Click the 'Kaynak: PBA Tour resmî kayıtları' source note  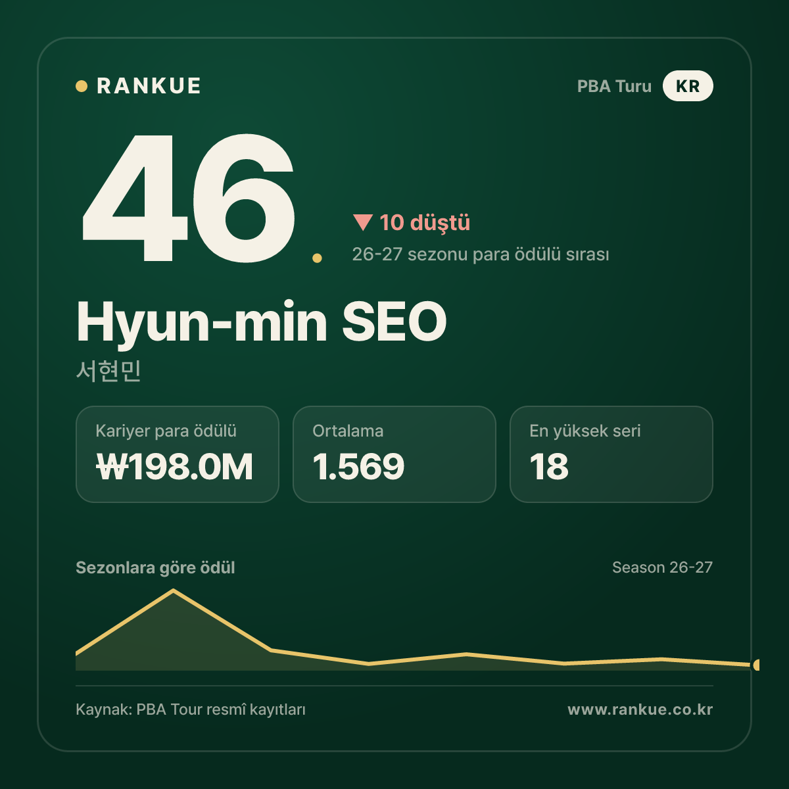191,709
